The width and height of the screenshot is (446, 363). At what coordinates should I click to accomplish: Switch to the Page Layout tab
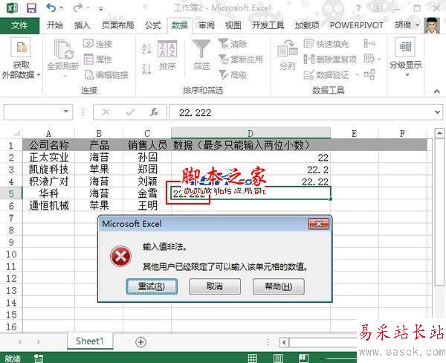(x=117, y=25)
